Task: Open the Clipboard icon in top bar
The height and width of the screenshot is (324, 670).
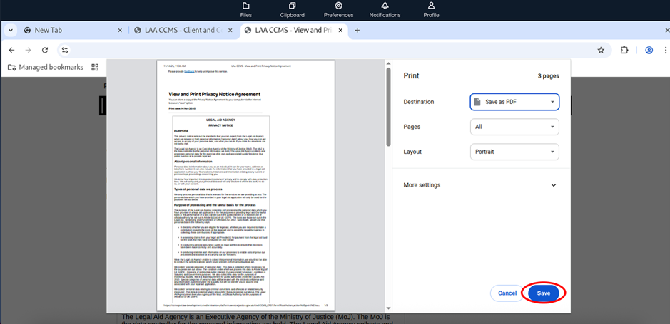Action: (292, 9)
